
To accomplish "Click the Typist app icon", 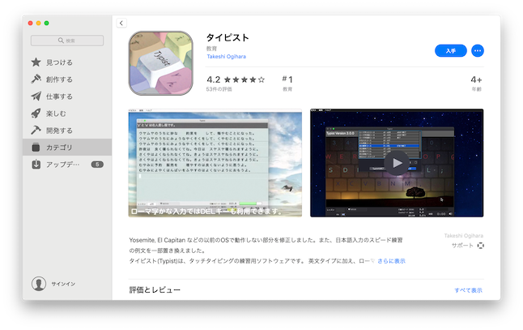I will coord(161,63).
